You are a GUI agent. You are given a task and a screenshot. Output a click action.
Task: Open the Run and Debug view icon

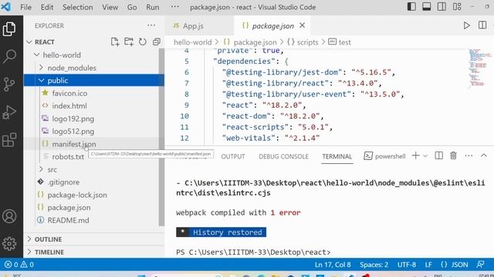tap(9, 112)
